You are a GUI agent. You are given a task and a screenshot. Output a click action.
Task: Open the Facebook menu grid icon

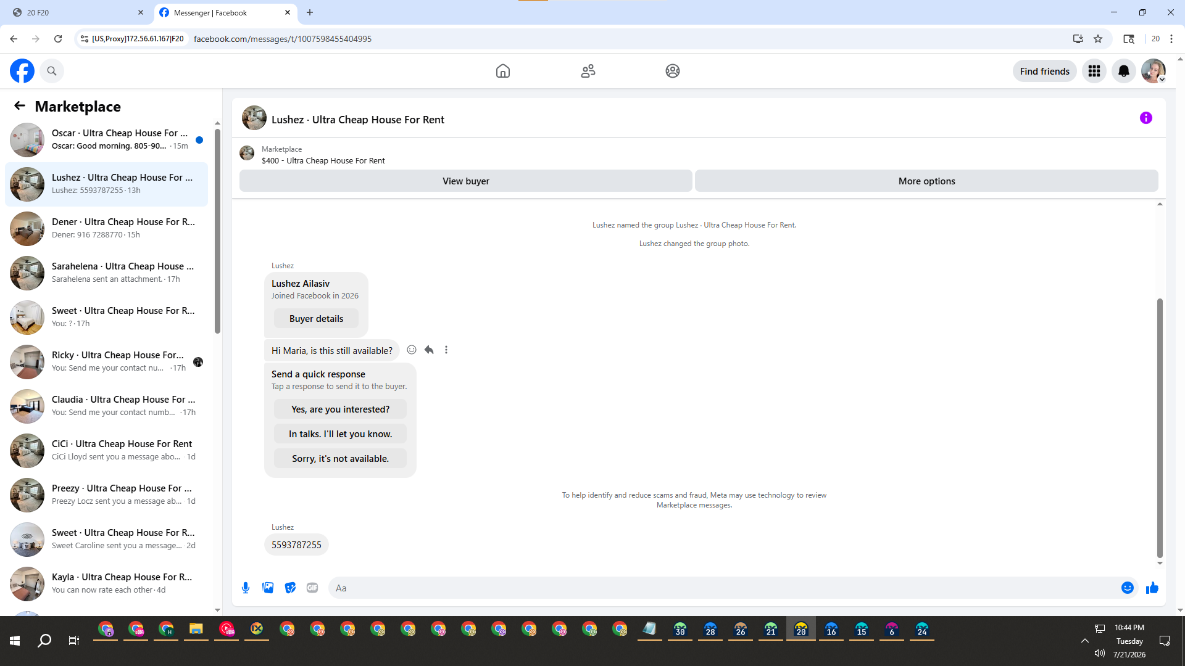[1094, 71]
